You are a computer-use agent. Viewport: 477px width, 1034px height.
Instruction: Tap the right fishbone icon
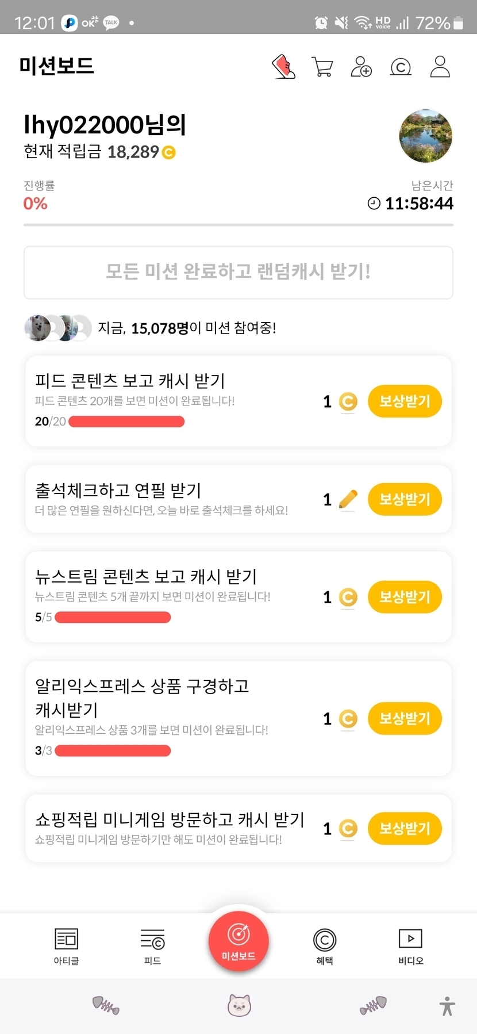(x=373, y=1005)
